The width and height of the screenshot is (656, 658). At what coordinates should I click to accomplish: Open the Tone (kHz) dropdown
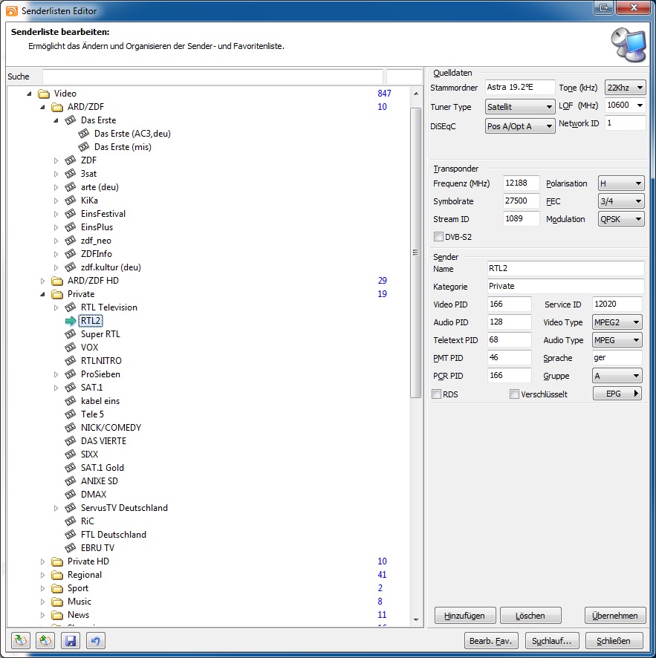tap(625, 88)
